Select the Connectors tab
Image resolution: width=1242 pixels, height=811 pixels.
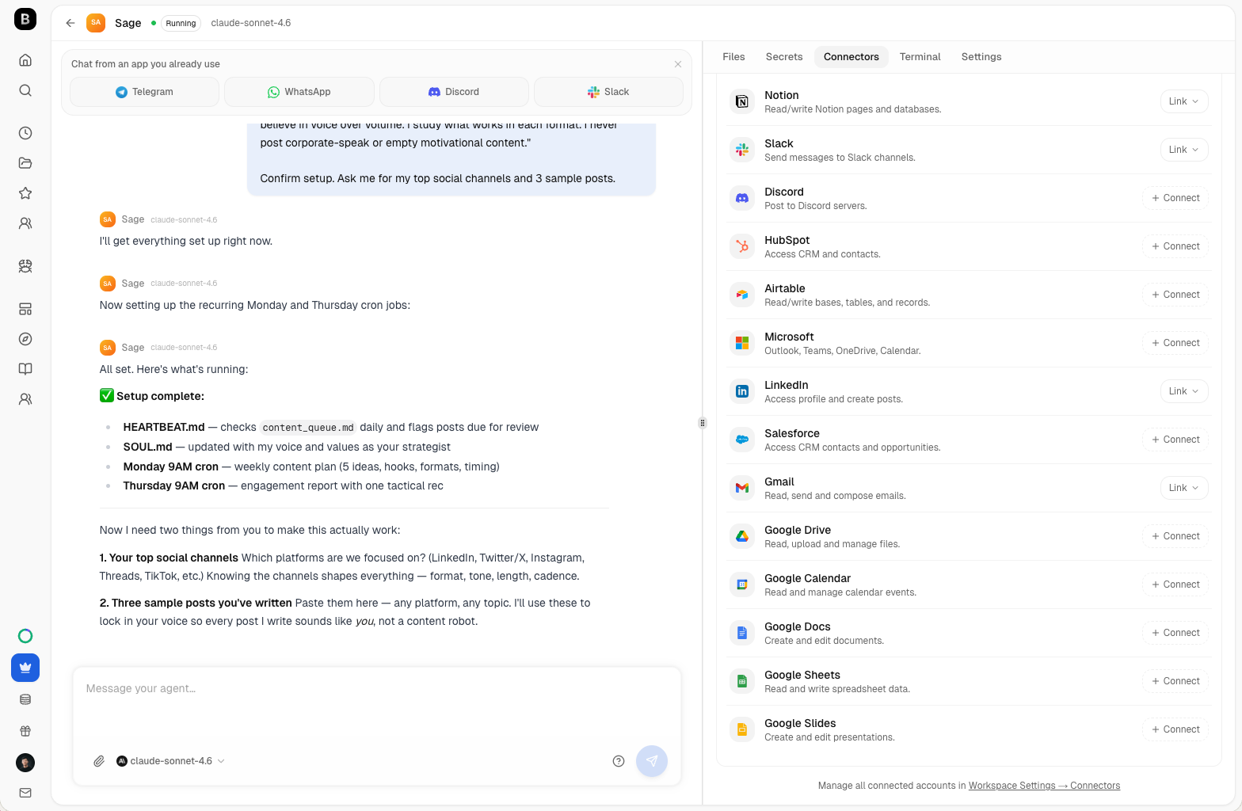click(851, 57)
